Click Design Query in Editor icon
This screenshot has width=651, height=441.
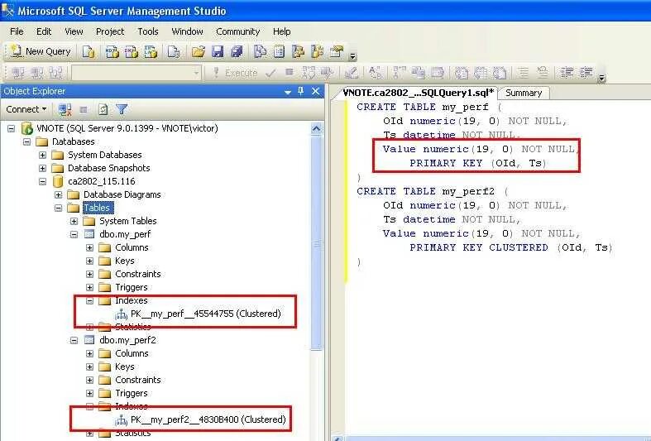[x=352, y=73]
